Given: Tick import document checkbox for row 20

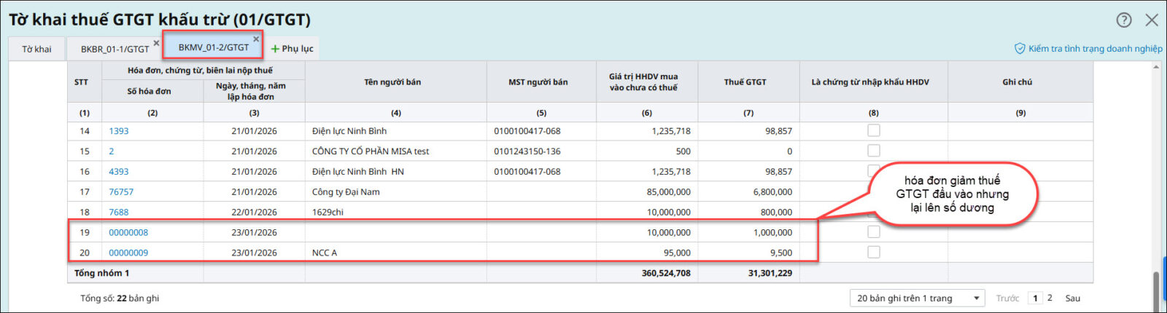Looking at the screenshot, I should click(873, 252).
